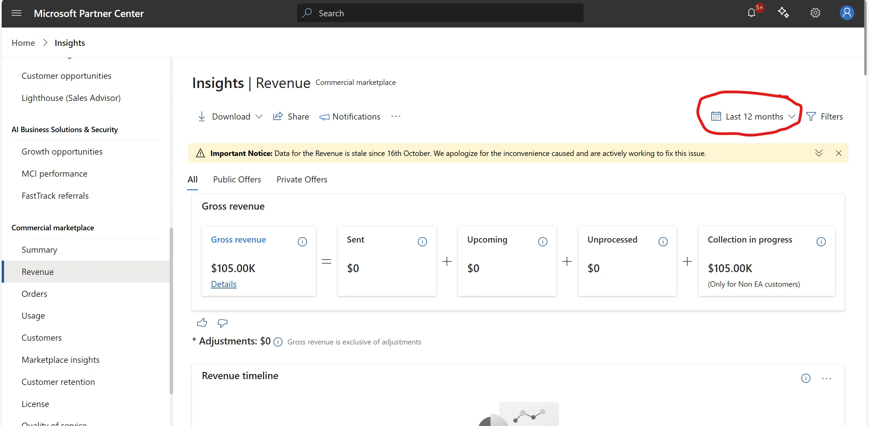Open the hamburger navigation menu
The image size is (869, 426).
(x=16, y=13)
